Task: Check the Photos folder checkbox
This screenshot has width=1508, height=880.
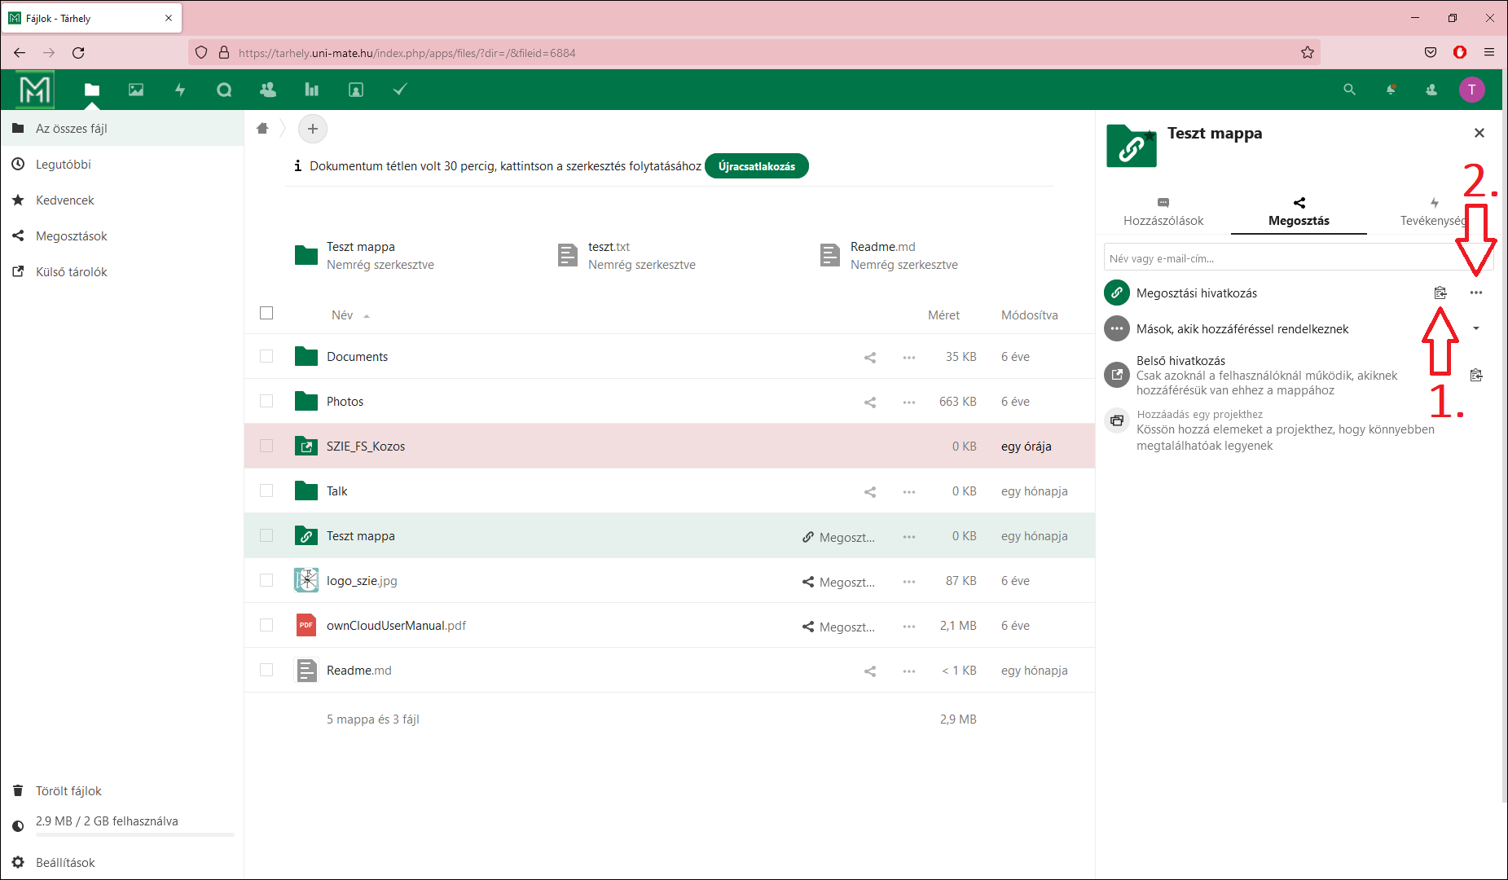Action: click(266, 401)
